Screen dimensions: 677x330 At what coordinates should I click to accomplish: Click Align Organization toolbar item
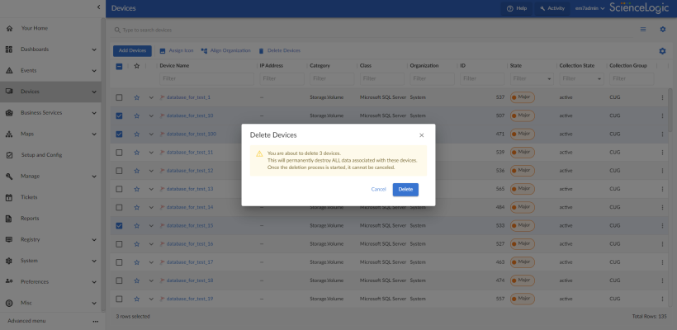click(x=226, y=50)
